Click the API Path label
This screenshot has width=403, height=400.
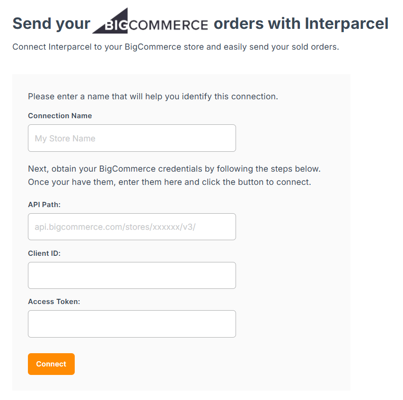click(x=44, y=205)
